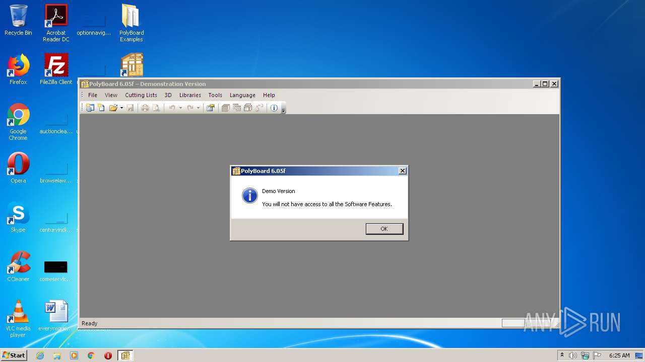
Task: Click the exploded parts view icon
Action: click(259, 108)
